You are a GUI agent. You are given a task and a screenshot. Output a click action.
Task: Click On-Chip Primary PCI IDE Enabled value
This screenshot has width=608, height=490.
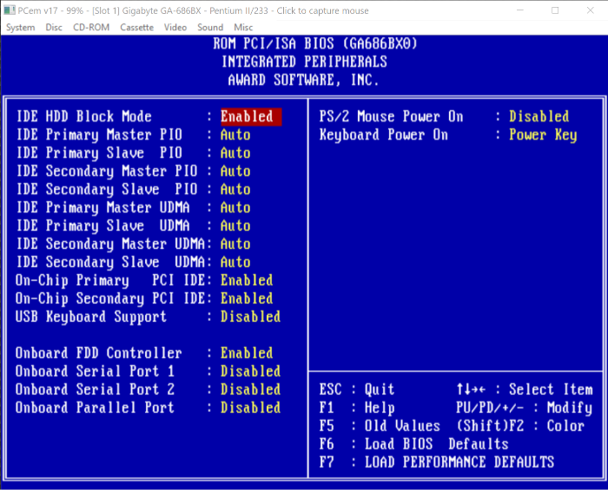click(x=247, y=281)
